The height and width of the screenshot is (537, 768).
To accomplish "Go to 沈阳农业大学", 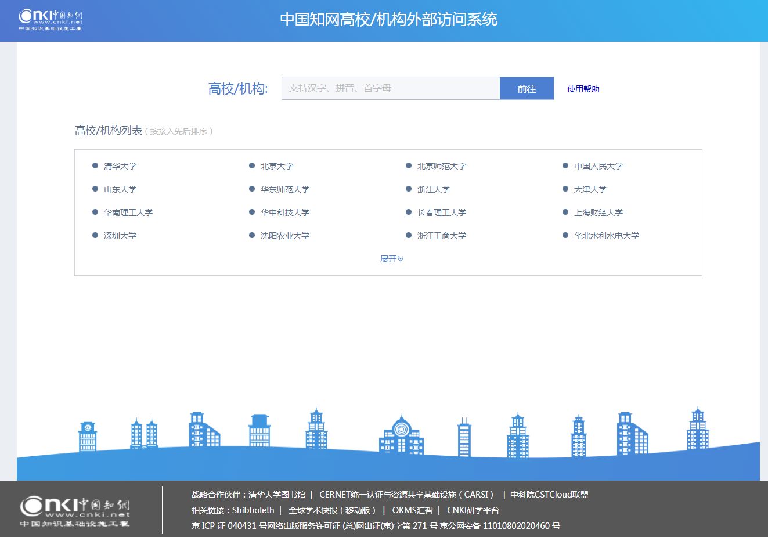I will tap(285, 236).
